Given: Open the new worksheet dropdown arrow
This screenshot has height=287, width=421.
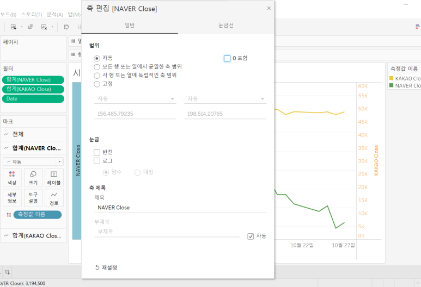Looking at the screenshot, I should [x=22, y=27].
